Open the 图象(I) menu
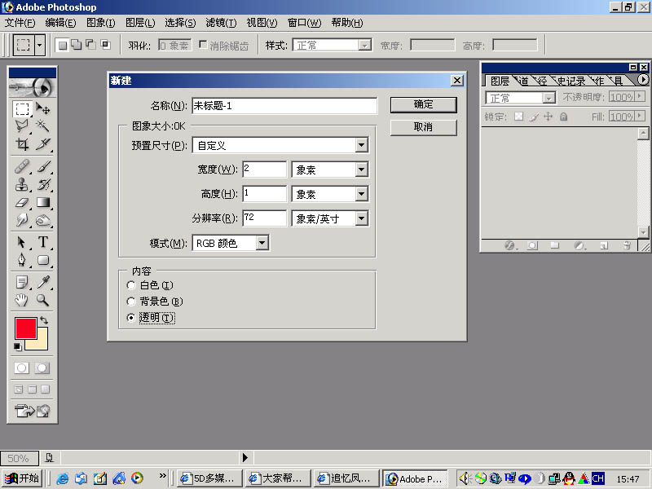This screenshot has width=652, height=489. point(100,23)
